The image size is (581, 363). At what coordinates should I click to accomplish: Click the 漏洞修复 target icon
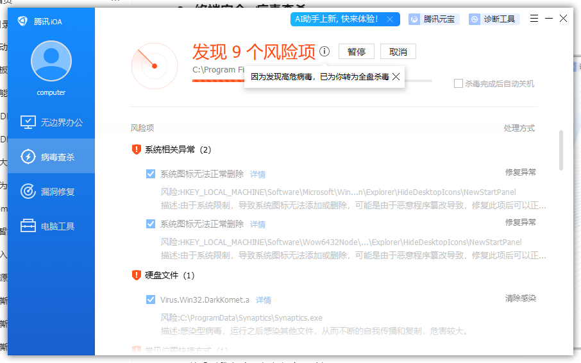(x=28, y=191)
